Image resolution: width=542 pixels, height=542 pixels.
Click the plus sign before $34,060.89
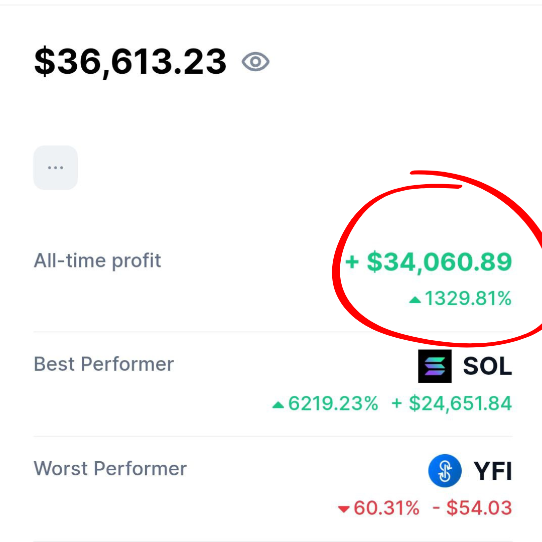(353, 262)
